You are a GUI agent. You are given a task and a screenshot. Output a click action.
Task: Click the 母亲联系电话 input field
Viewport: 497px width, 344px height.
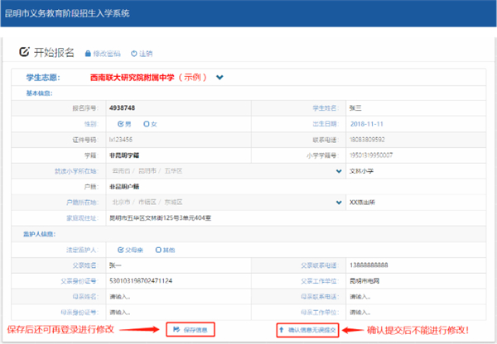coord(414,296)
